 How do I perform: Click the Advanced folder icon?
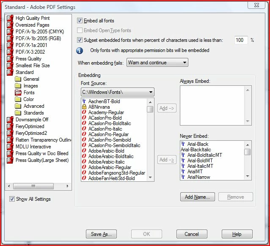pos(18,106)
